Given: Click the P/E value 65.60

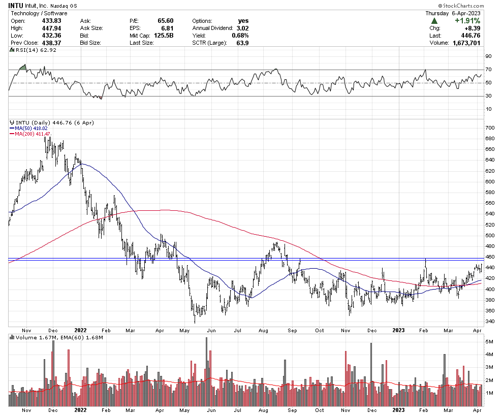Looking at the screenshot, I should pos(166,20).
